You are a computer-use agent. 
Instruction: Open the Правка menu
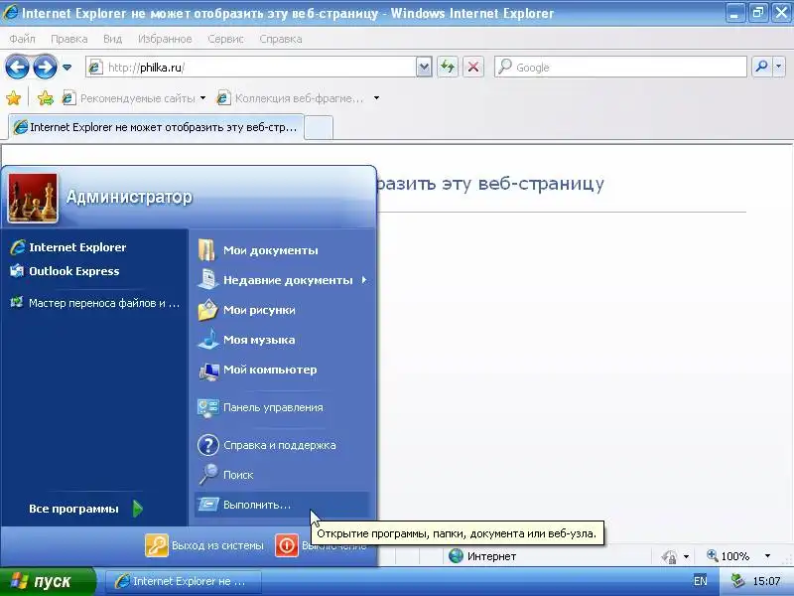68,39
